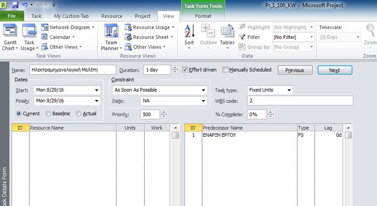Viewport: 377px width, 206px height.
Task: Click the FS predecessor type cell
Action: click(306, 135)
